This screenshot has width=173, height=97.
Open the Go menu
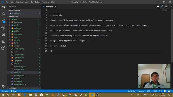[x=32, y=2]
